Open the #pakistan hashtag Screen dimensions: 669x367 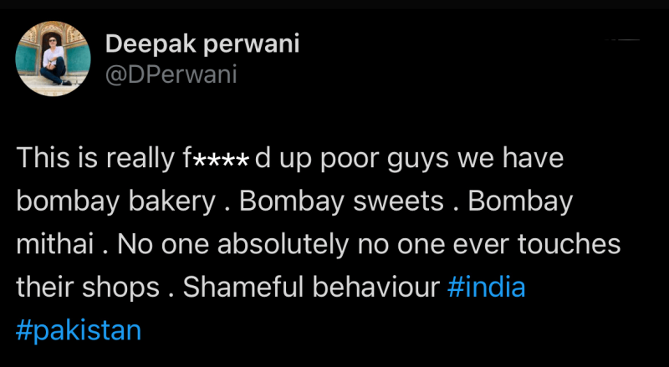[79, 330]
